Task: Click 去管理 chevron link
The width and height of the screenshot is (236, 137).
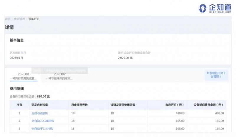Action: (x=216, y=77)
